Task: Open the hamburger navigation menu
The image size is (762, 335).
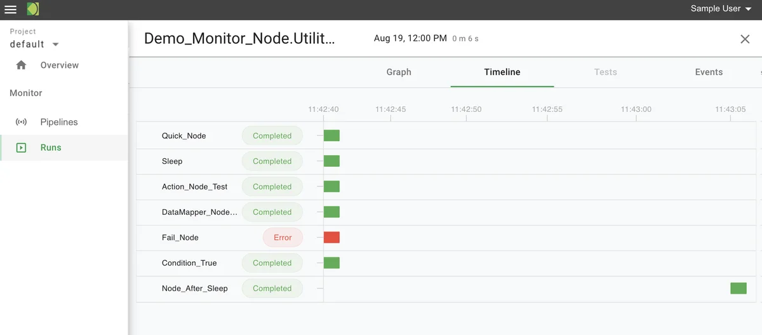Action: click(11, 10)
